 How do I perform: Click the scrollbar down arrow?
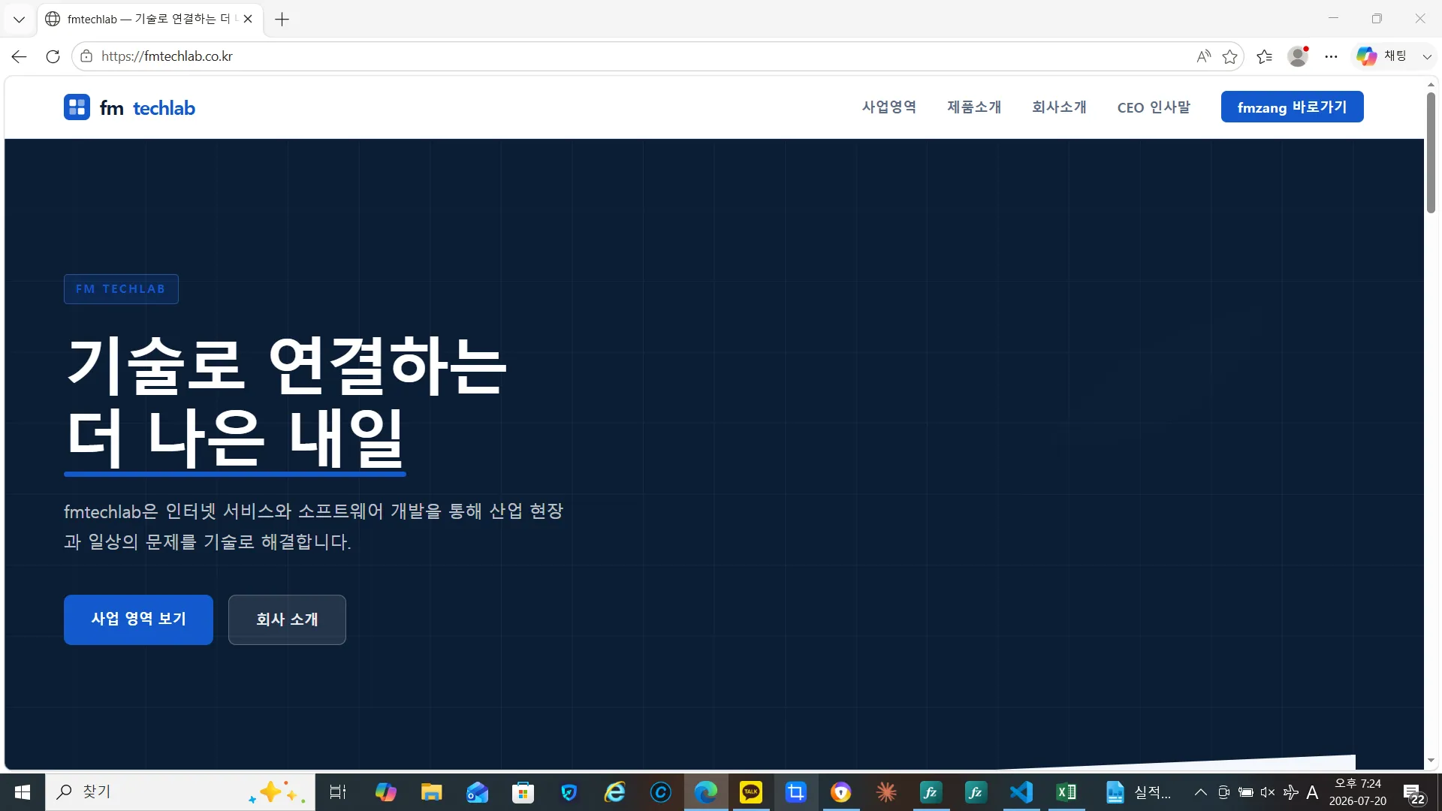point(1431,761)
